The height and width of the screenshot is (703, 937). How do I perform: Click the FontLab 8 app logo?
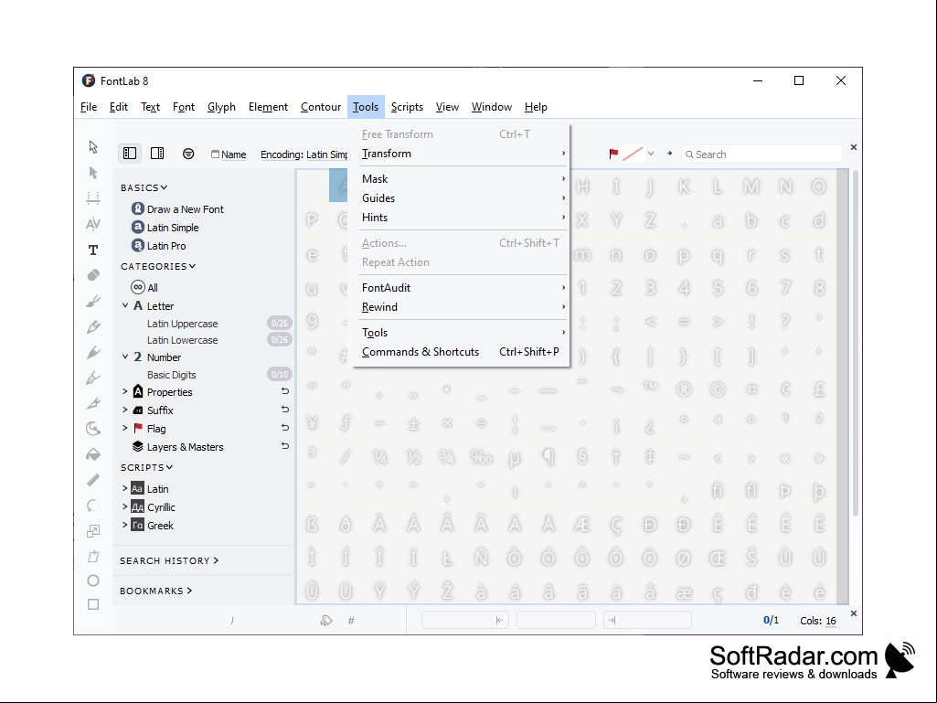point(89,80)
